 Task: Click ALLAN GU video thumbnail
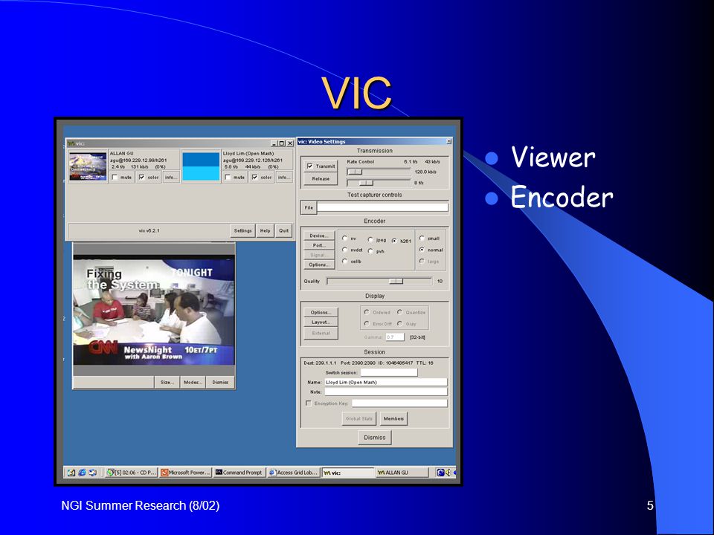click(x=88, y=166)
